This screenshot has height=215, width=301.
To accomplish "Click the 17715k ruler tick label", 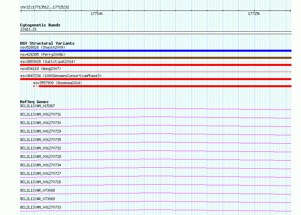I will 254,14.
